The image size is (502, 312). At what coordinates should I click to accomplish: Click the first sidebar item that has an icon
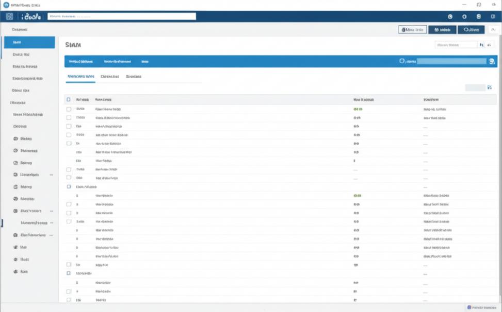tap(16, 139)
